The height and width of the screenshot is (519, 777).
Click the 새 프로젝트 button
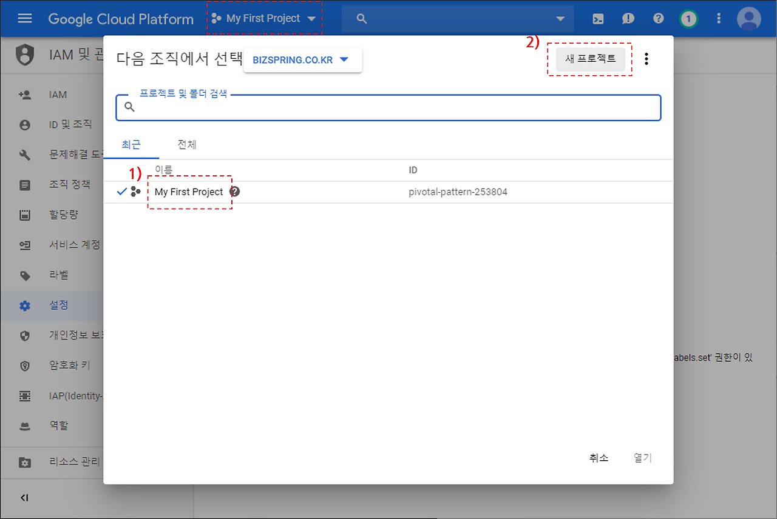(591, 59)
